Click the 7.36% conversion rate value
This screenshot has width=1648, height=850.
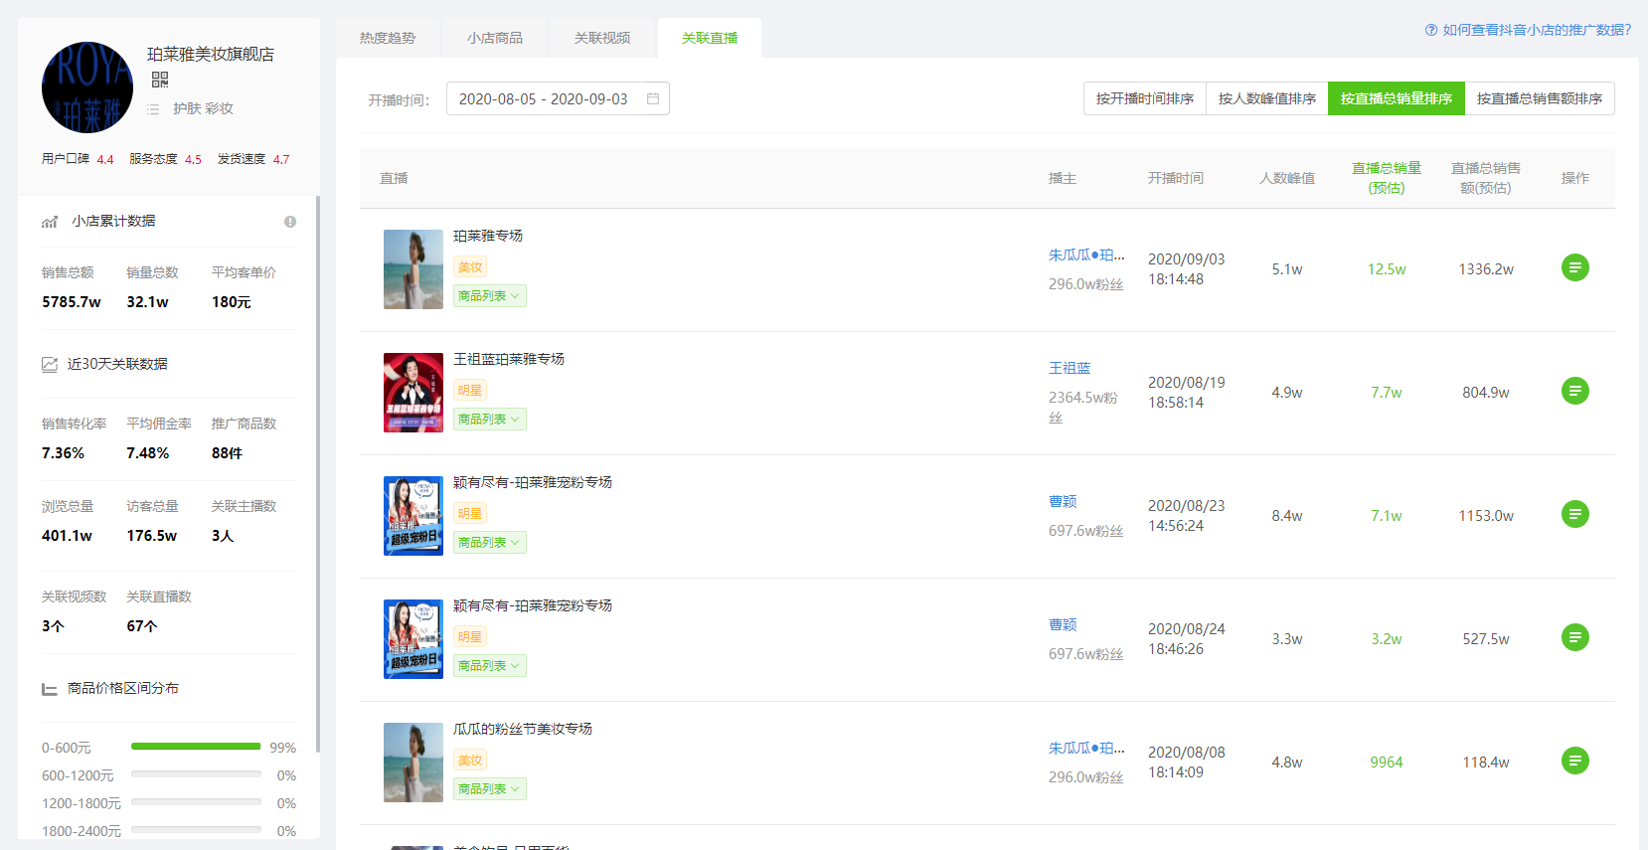click(64, 453)
